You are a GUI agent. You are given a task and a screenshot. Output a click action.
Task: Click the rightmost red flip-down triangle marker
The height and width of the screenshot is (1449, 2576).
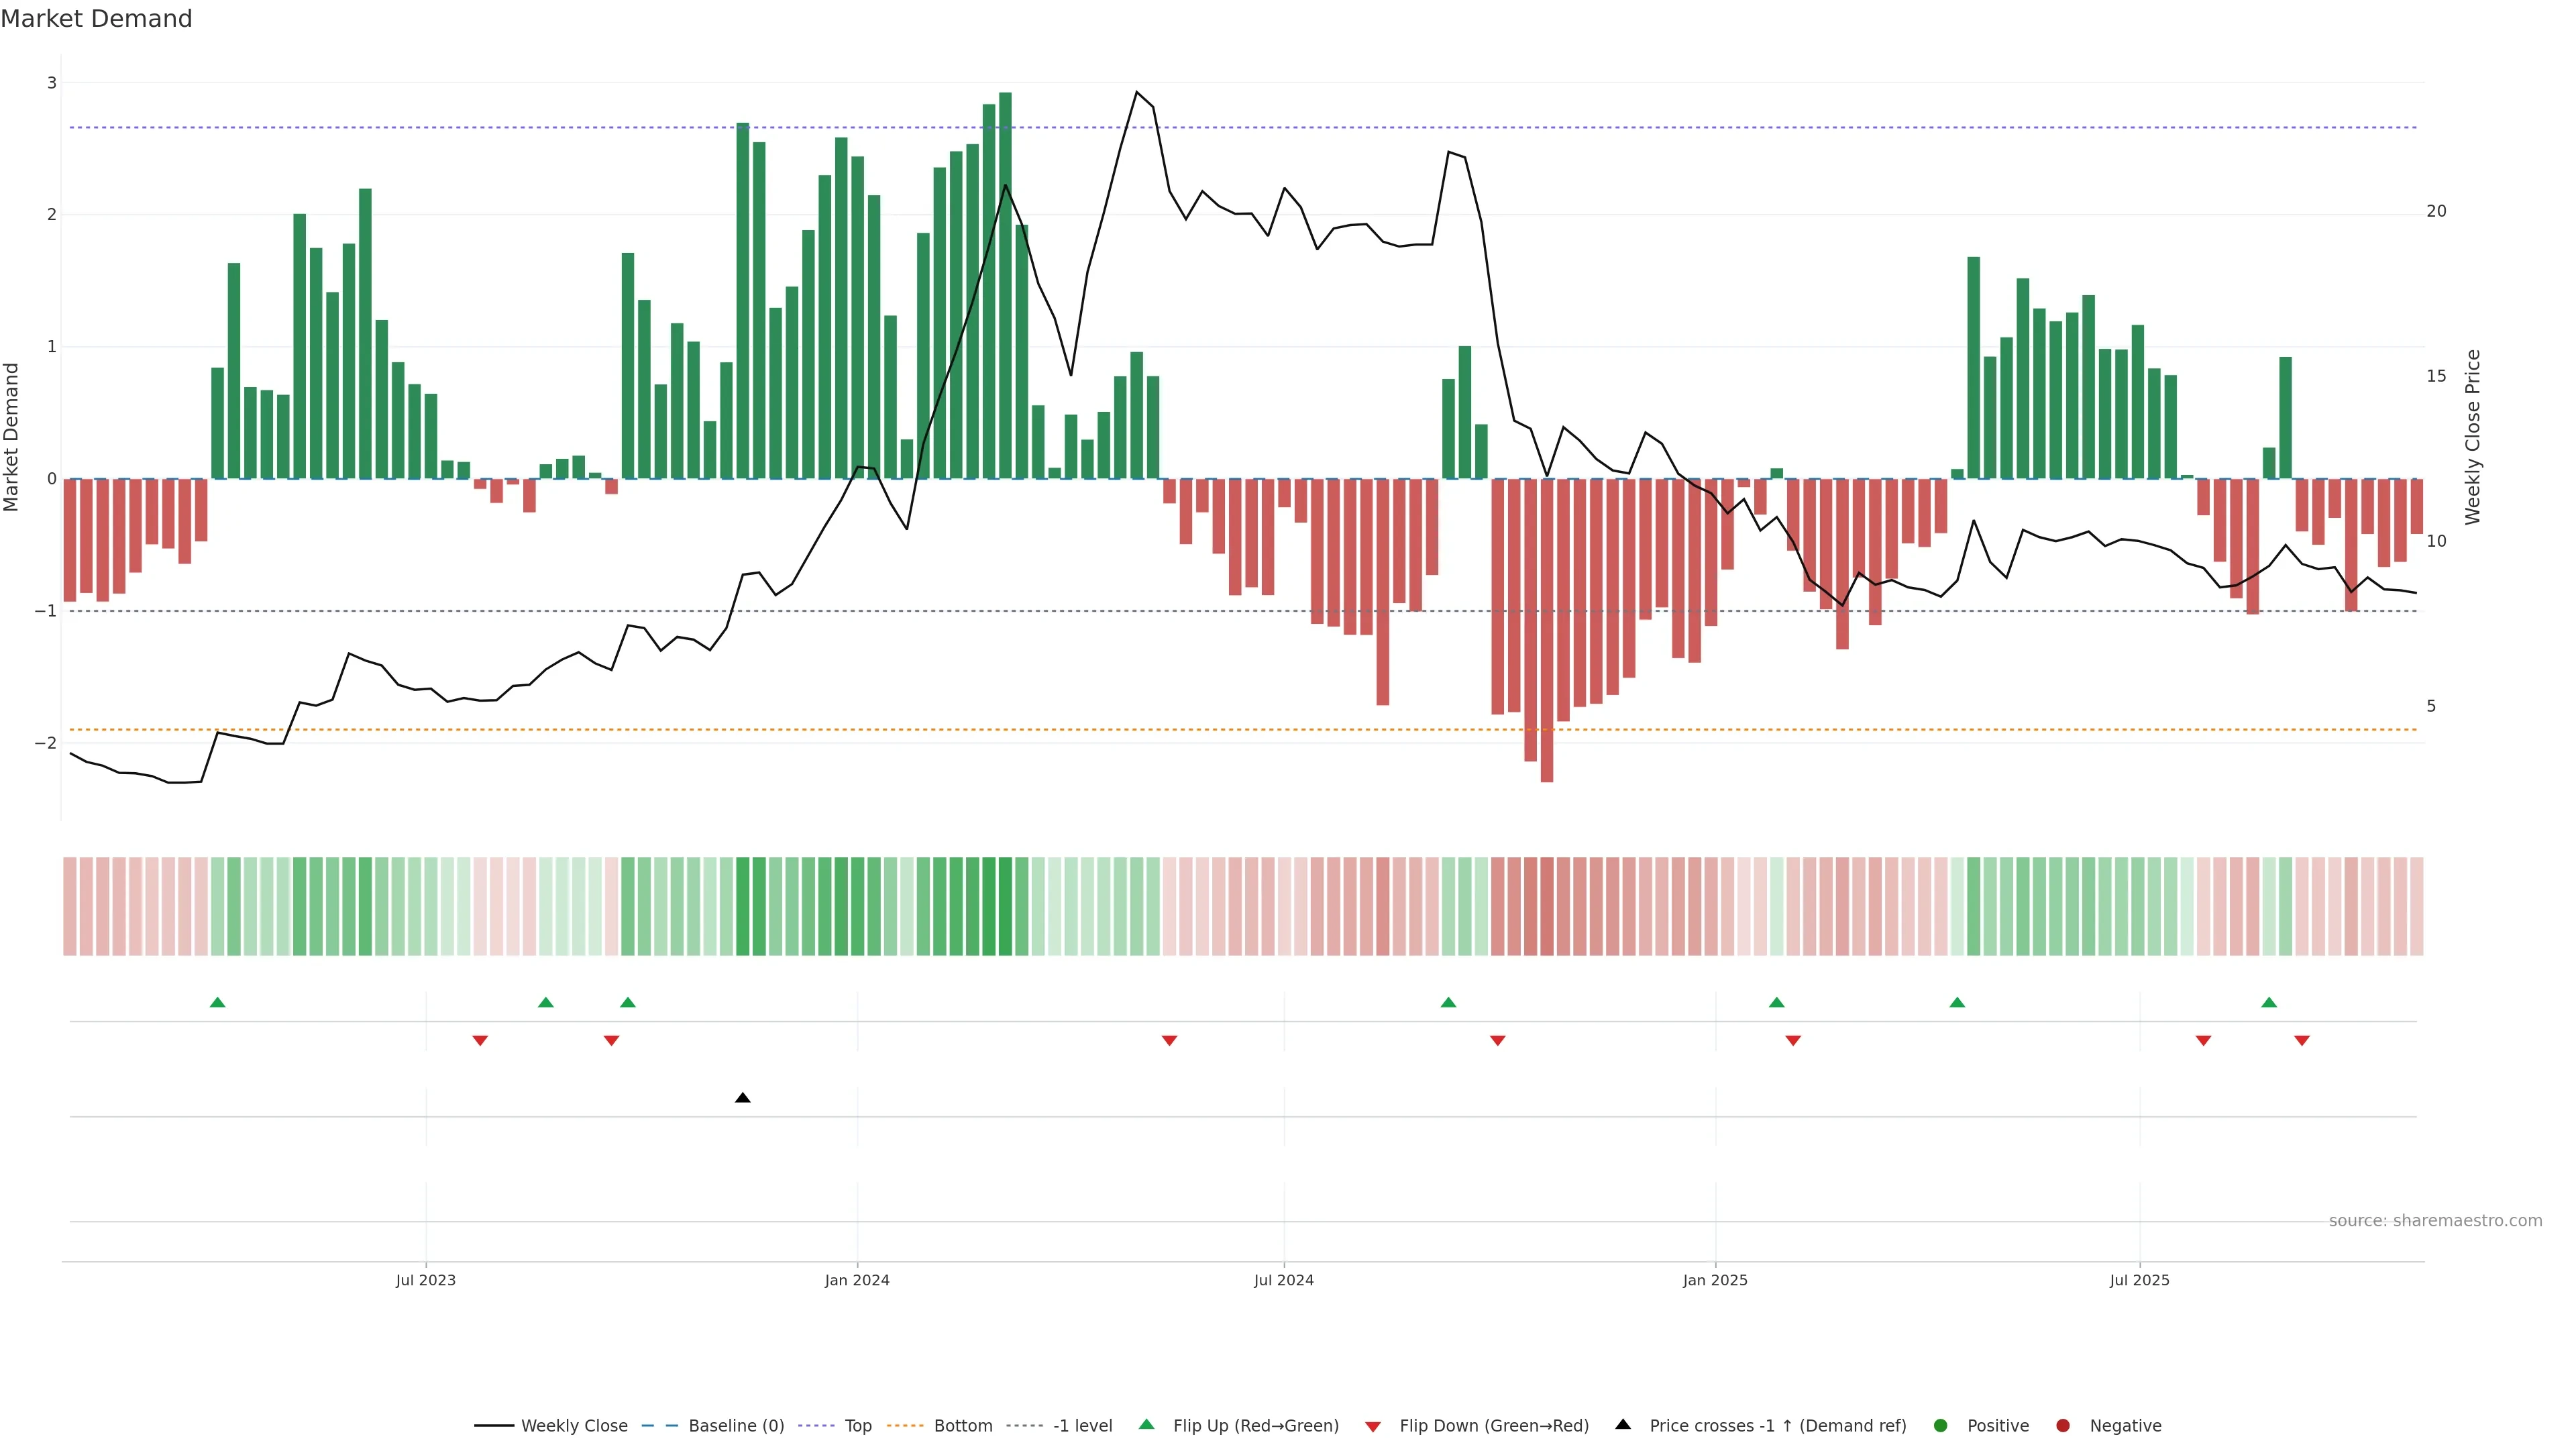tap(2301, 1041)
